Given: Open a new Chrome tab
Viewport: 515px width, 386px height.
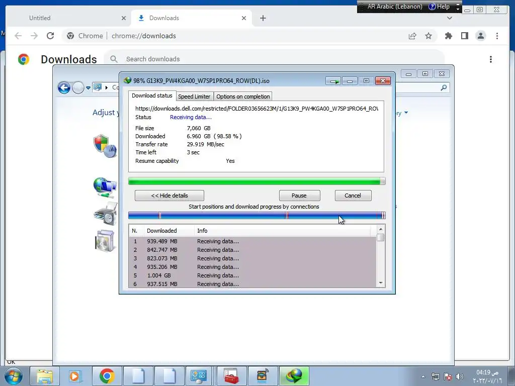Looking at the screenshot, I should [263, 19].
